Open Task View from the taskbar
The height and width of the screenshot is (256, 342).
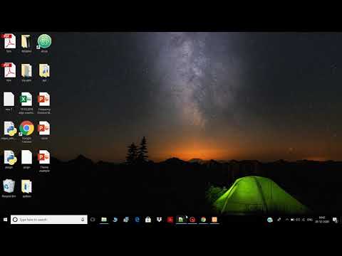tap(93, 220)
